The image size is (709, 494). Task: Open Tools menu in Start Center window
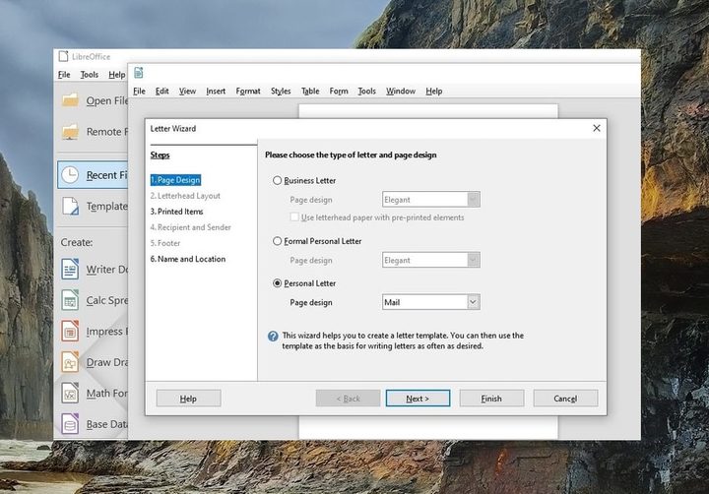coord(89,75)
